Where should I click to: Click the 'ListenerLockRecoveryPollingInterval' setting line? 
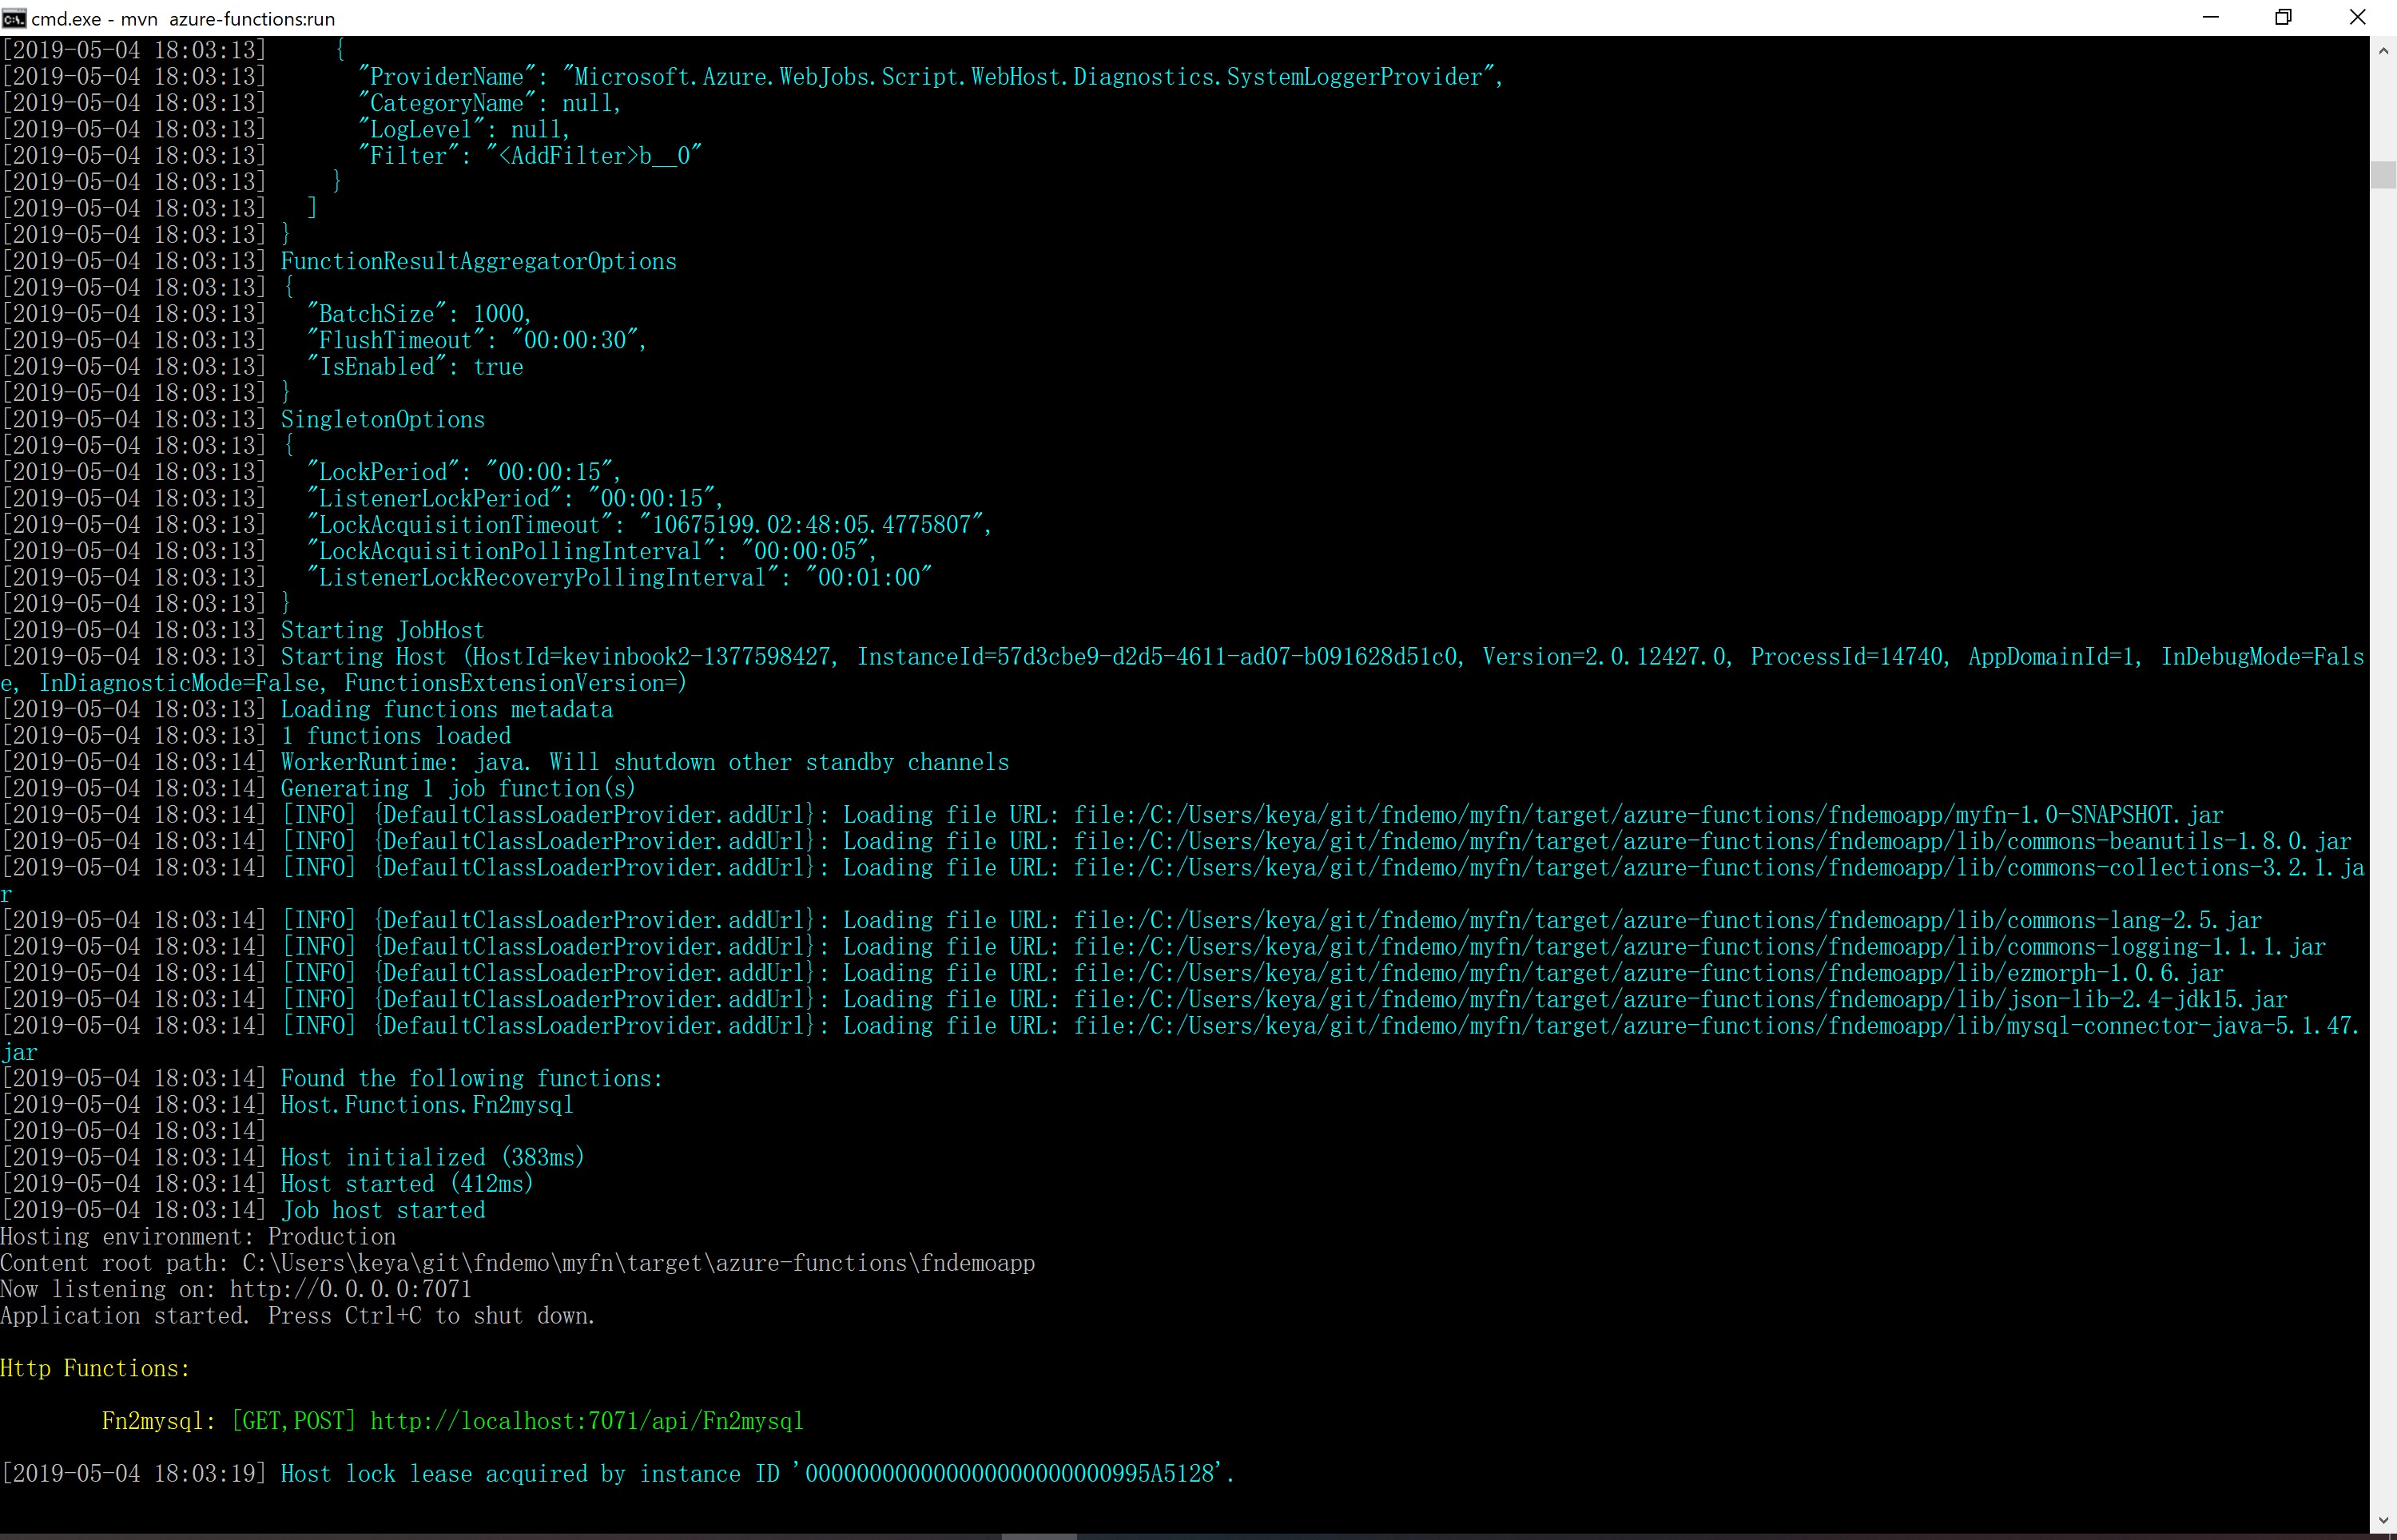click(x=466, y=578)
